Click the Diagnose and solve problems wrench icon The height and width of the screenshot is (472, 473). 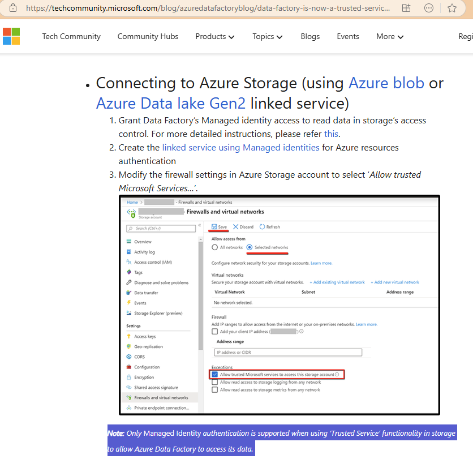(129, 282)
